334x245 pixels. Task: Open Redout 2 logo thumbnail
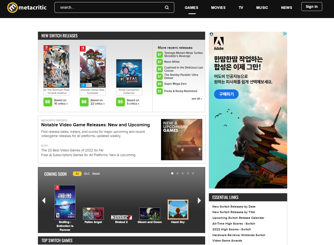122,217
